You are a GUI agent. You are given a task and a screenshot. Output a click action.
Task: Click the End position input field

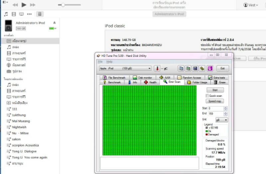coord(215,114)
